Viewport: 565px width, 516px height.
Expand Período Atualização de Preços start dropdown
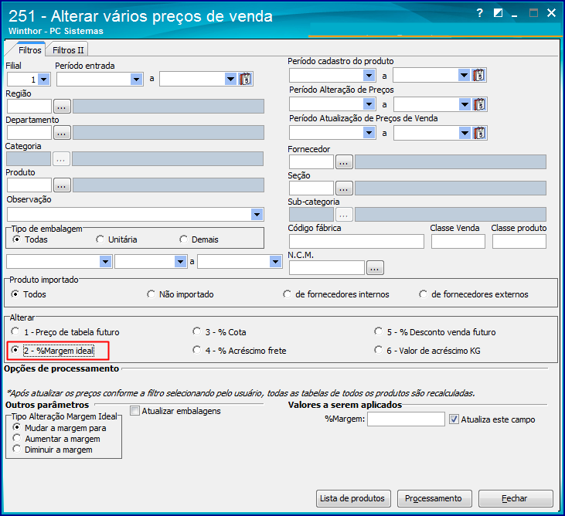(x=369, y=133)
